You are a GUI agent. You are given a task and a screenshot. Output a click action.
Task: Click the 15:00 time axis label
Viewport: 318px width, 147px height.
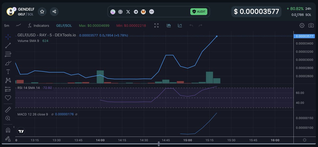tap(188, 140)
